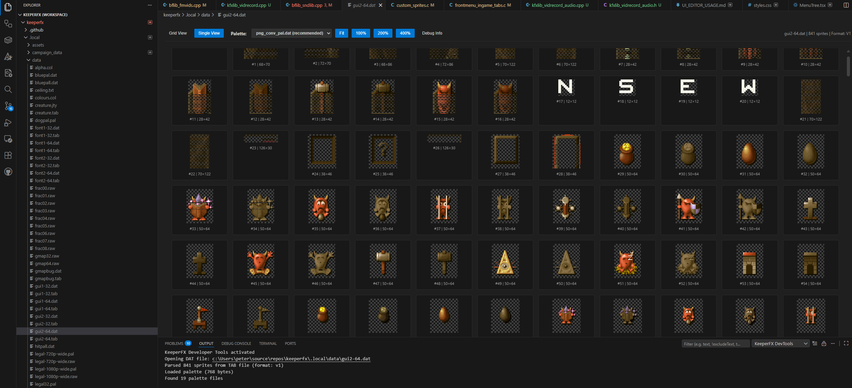The width and height of the screenshot is (852, 388).
Task: Switch to the TERMINAL panel tab
Action: click(268, 343)
